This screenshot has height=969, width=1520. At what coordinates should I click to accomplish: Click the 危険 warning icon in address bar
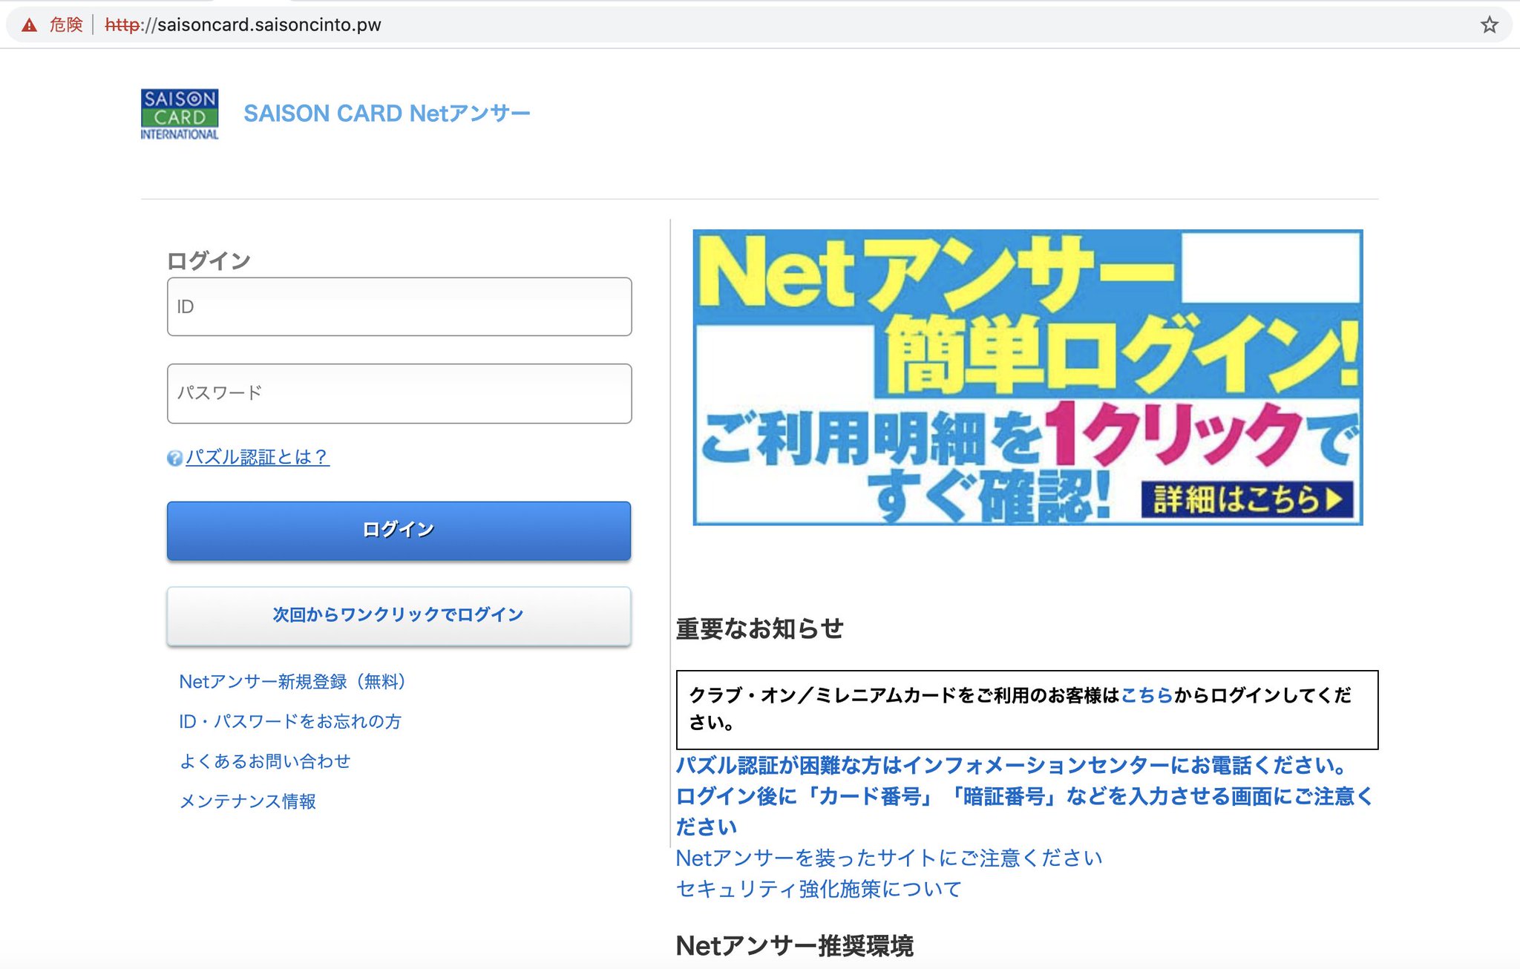30,23
